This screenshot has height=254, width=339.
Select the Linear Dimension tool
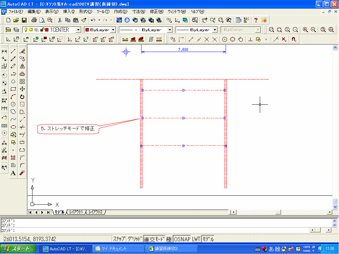click(4, 51)
